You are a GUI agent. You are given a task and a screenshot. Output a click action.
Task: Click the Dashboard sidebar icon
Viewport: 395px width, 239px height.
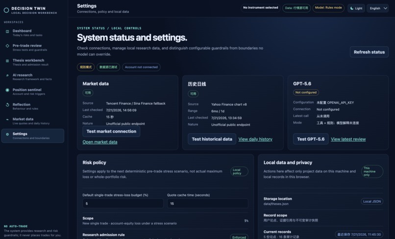tap(7, 31)
